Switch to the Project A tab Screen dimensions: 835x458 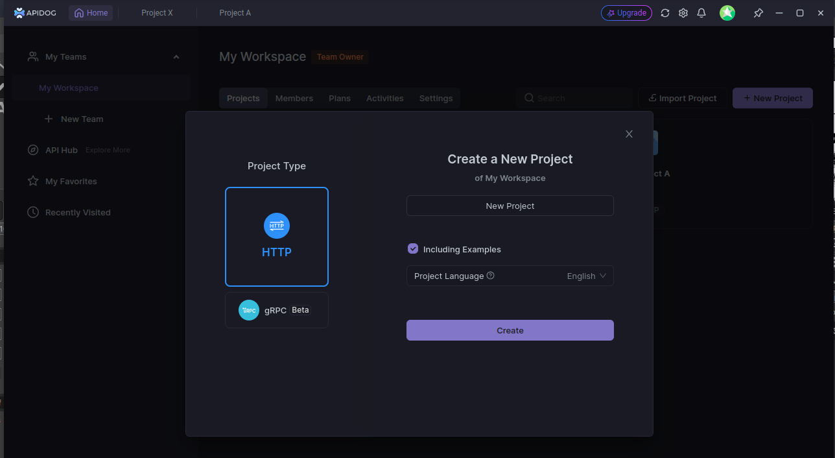pyautogui.click(x=235, y=13)
